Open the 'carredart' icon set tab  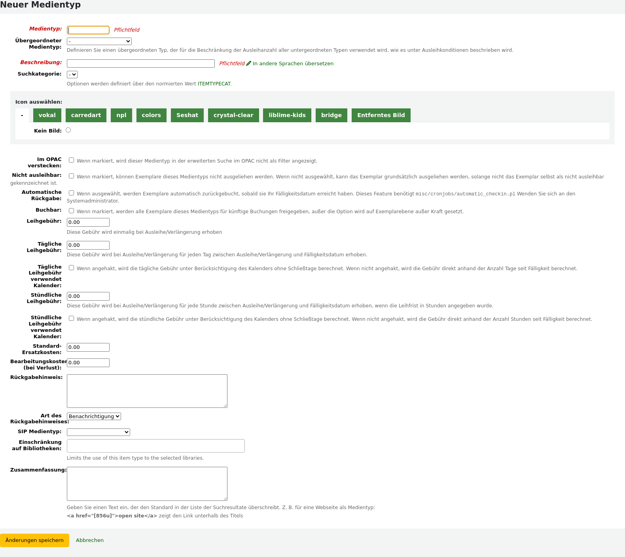[x=86, y=115]
